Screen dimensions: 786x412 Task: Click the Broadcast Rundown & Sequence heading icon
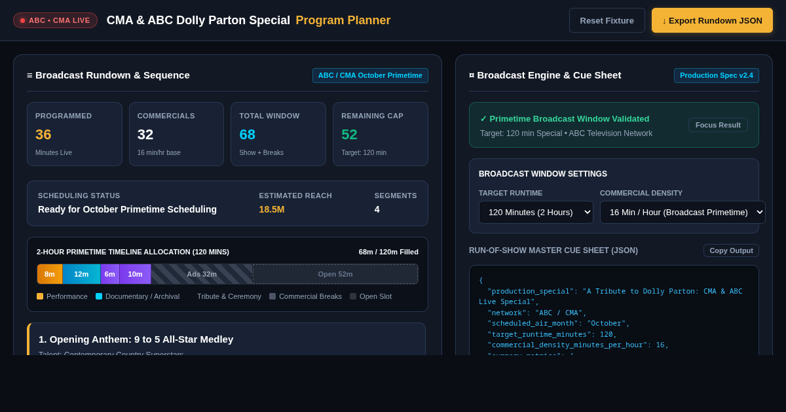pyautogui.click(x=29, y=75)
